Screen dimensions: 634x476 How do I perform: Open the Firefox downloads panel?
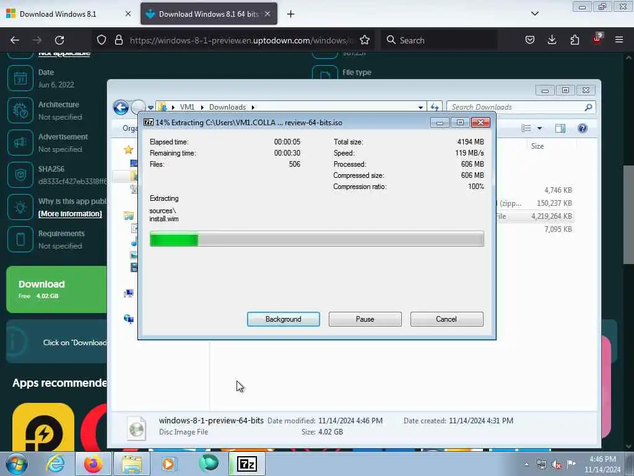[x=552, y=40]
